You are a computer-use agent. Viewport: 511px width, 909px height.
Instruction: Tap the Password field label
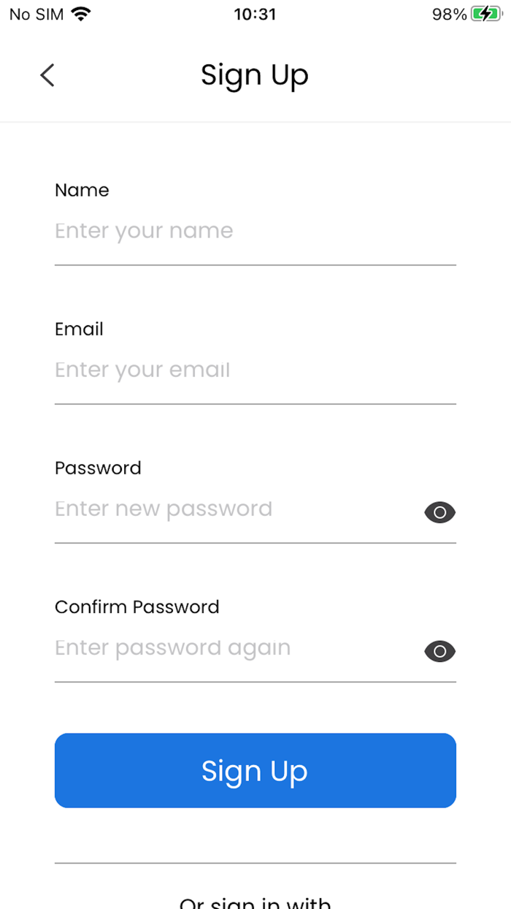(x=98, y=468)
